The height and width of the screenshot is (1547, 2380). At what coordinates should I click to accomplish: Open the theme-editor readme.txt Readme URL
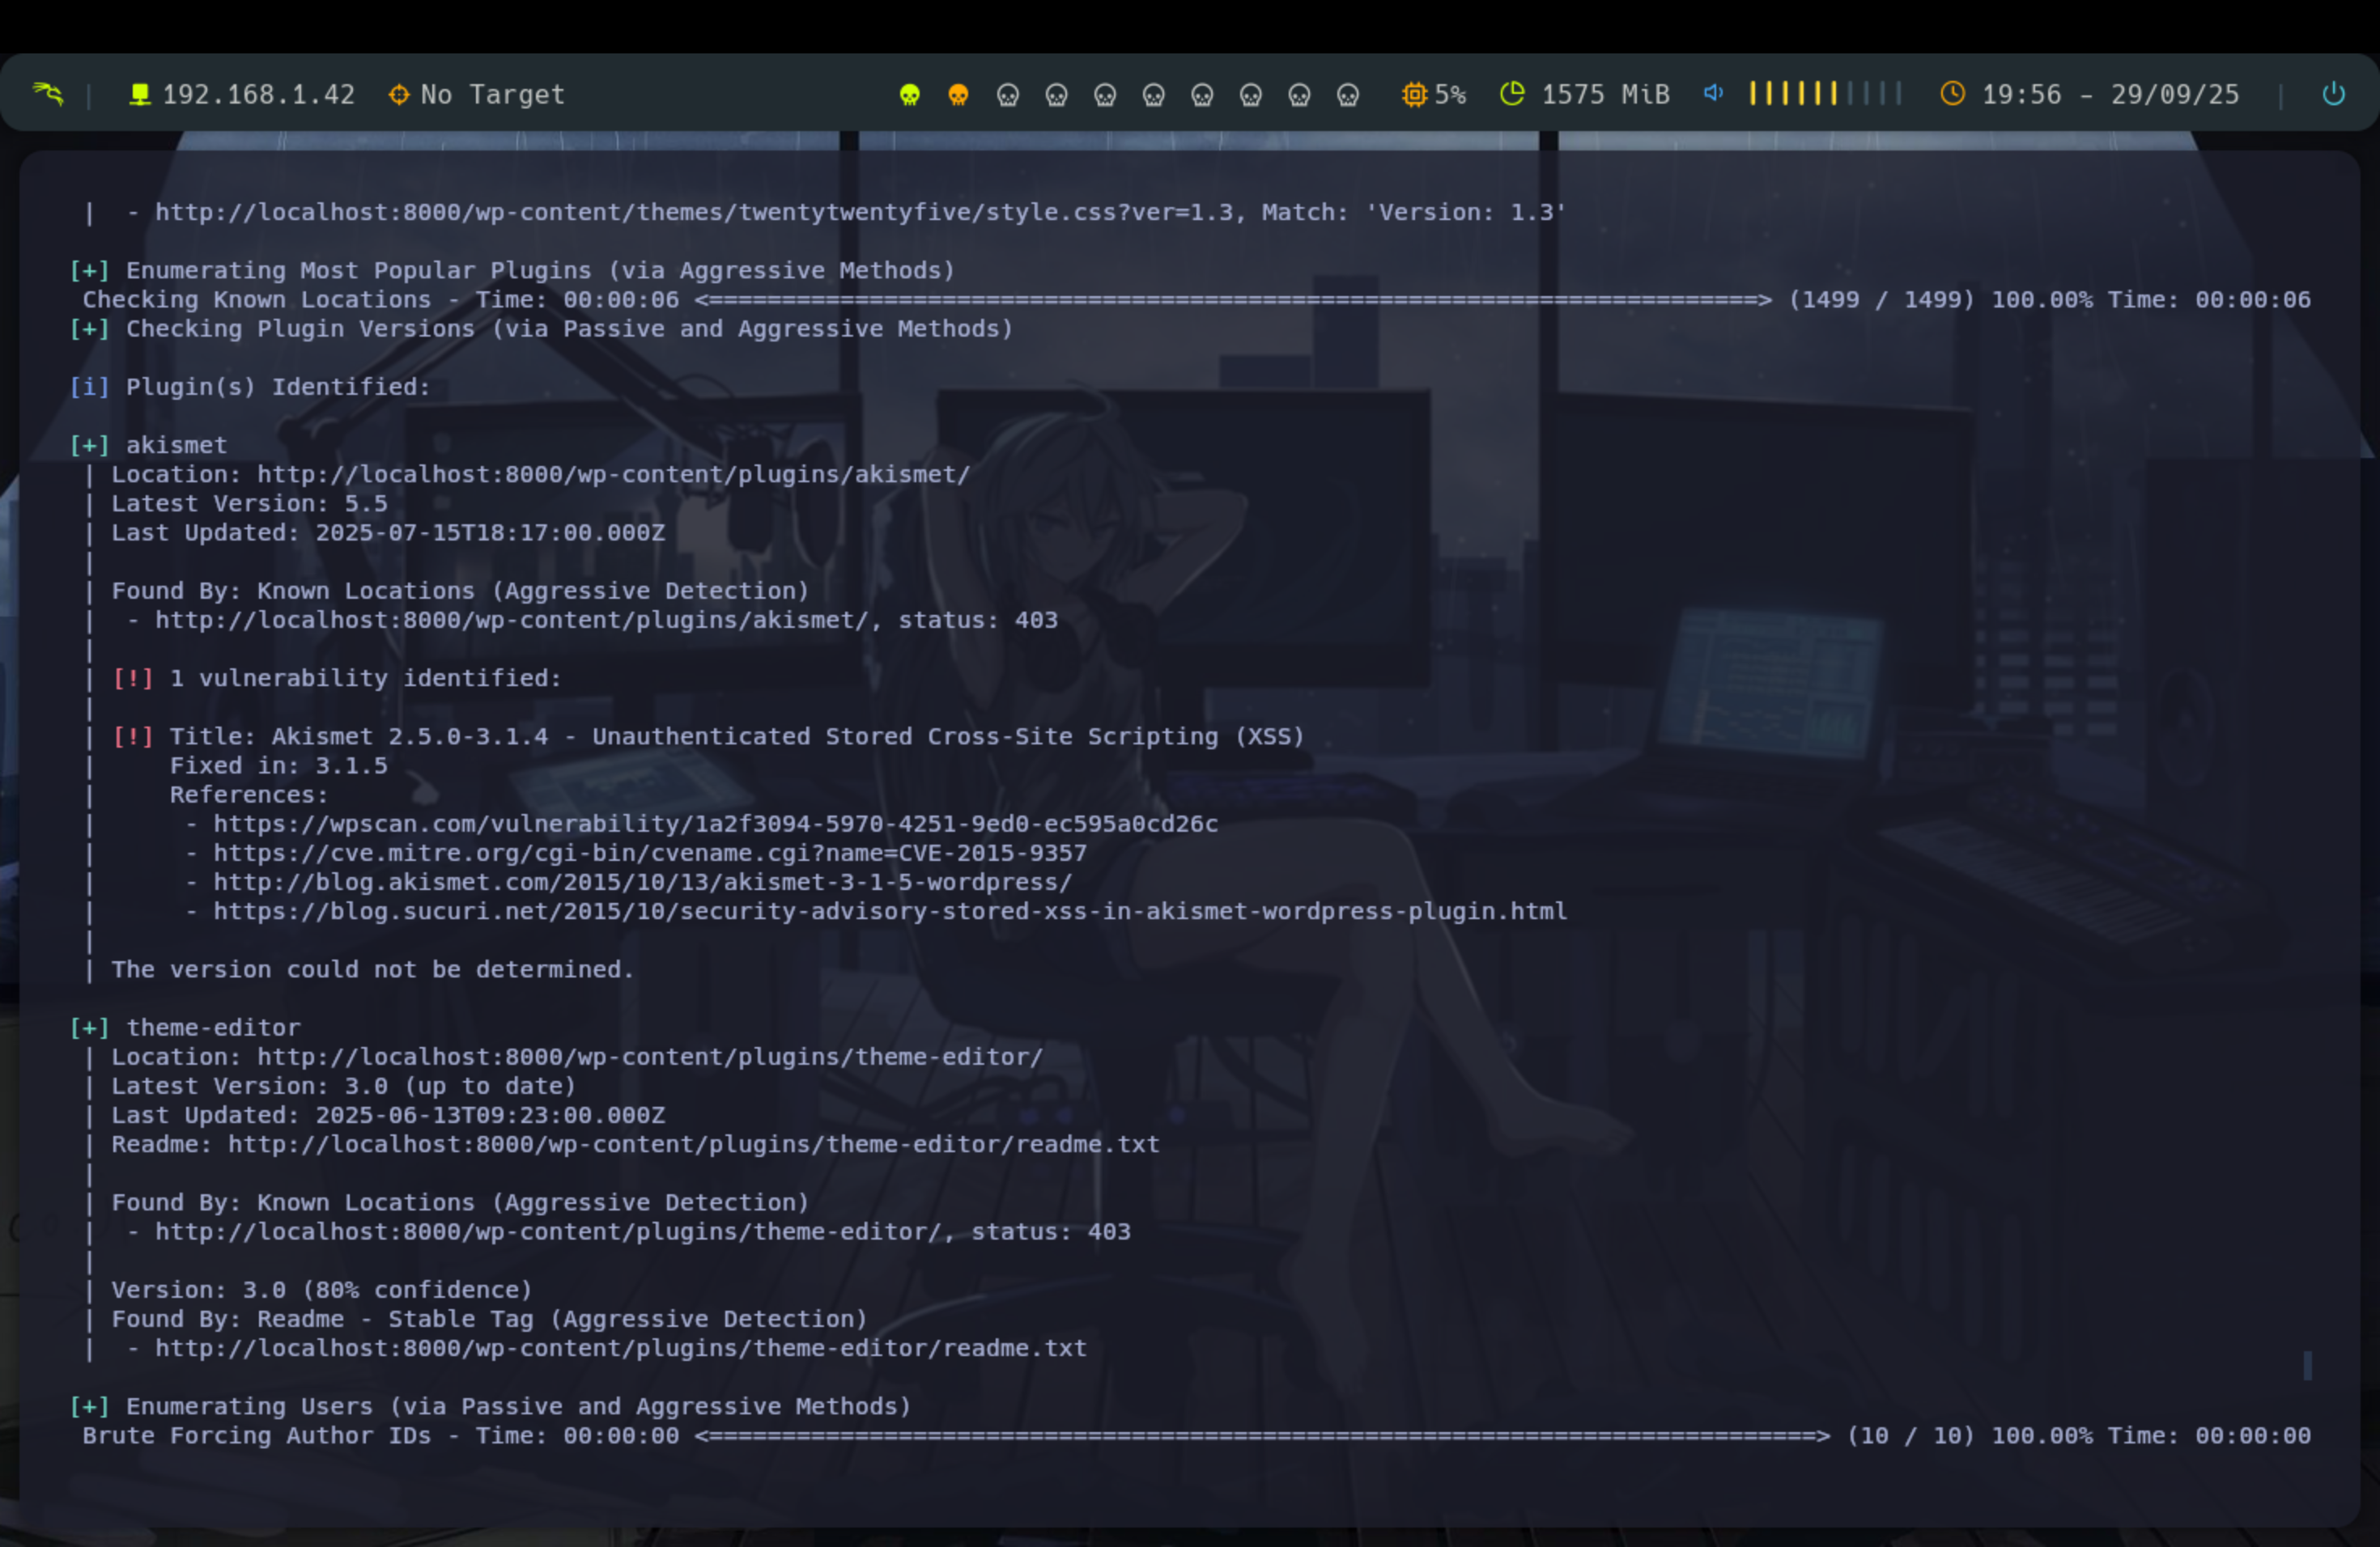[693, 1144]
